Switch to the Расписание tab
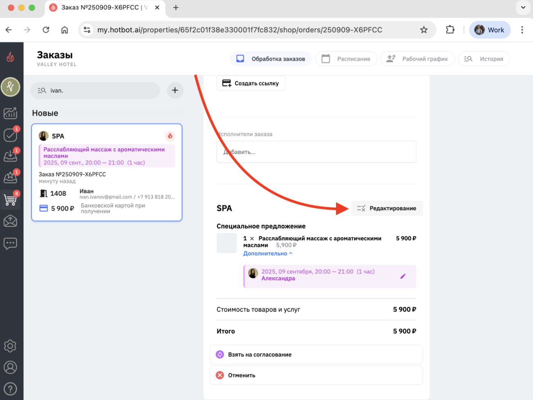 [x=346, y=59]
